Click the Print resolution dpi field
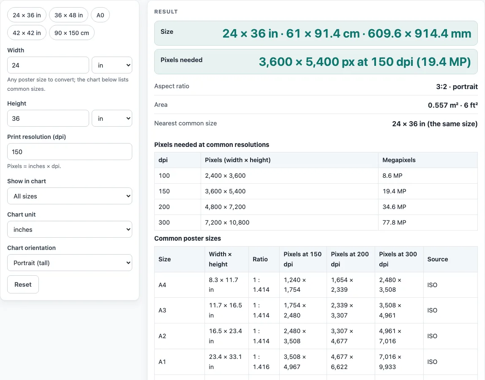 (x=70, y=152)
